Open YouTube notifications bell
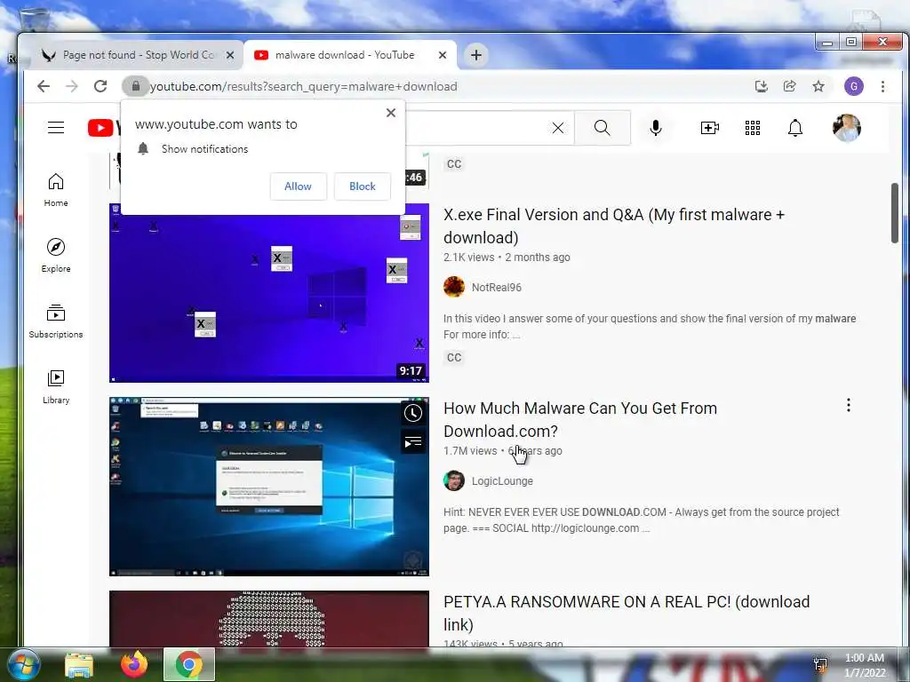 pos(795,128)
